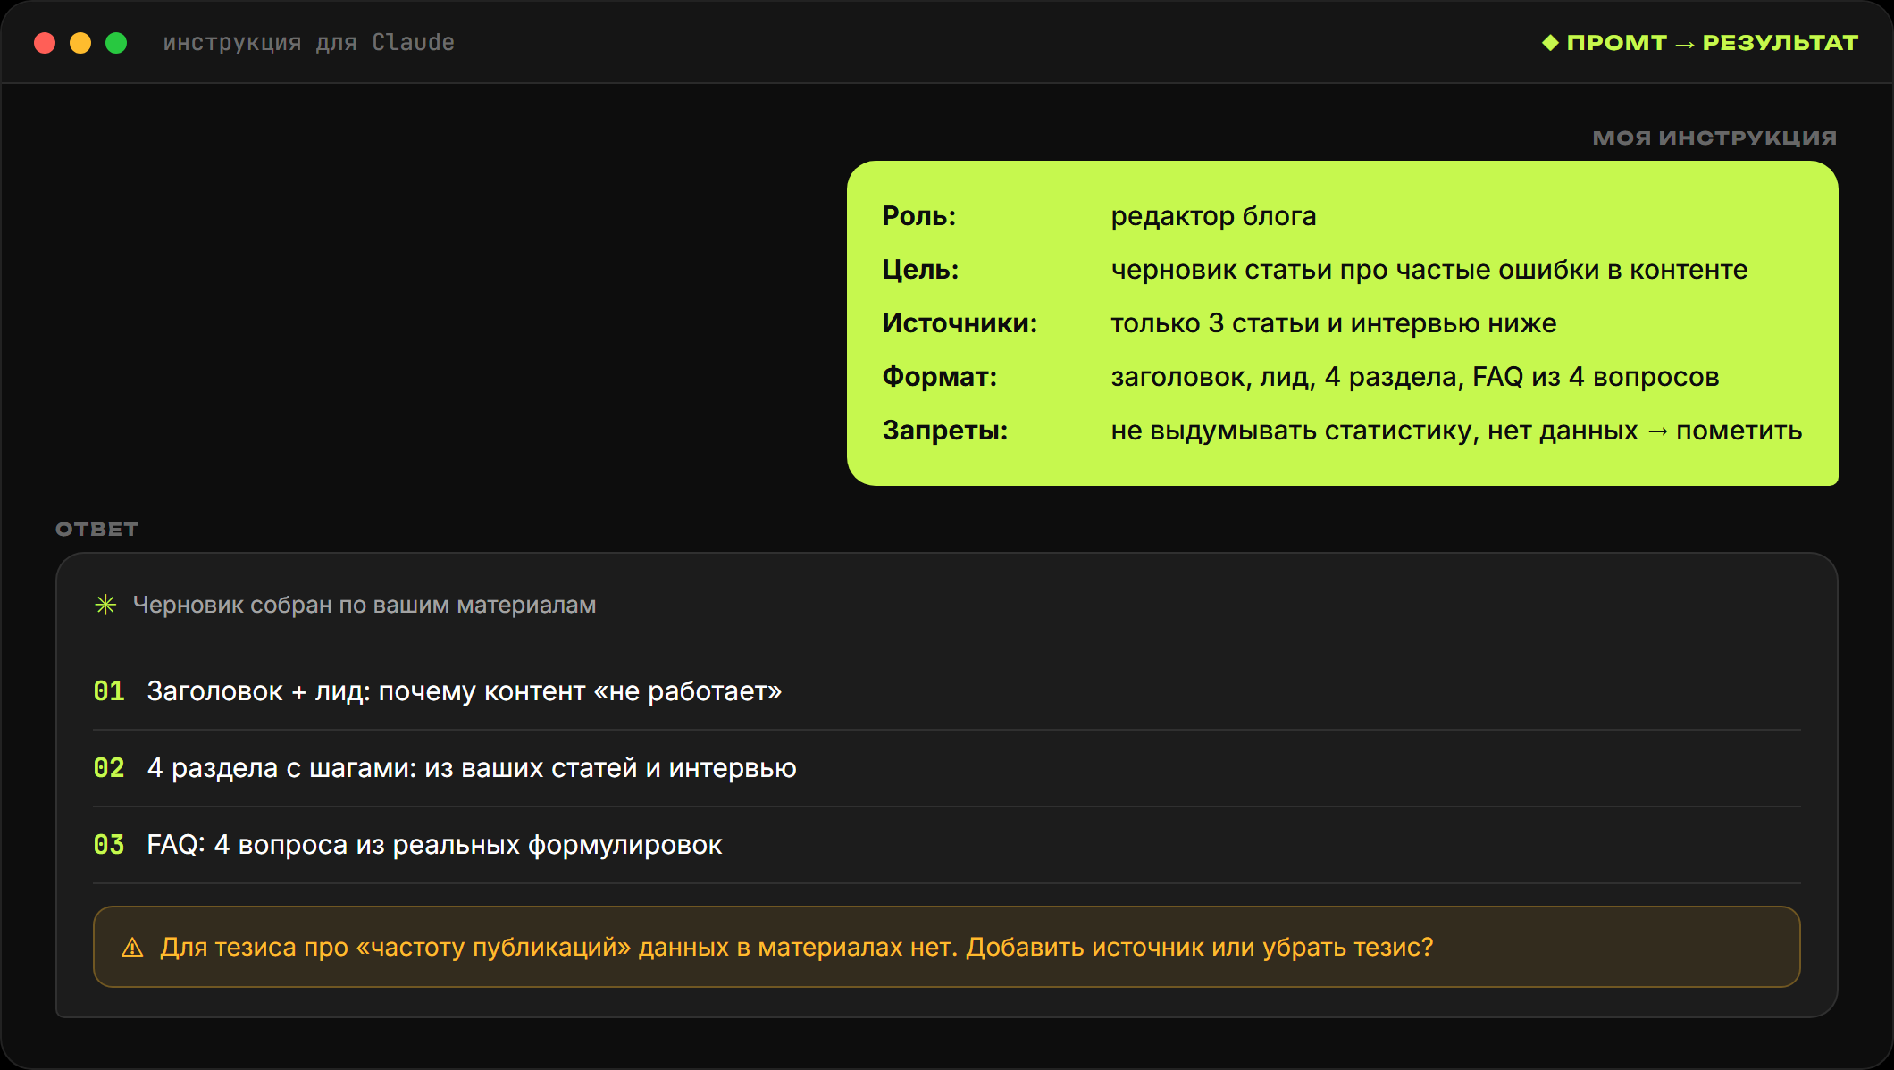Select row '4 раздела с шагами'
The image size is (1894, 1070).
(x=947, y=768)
